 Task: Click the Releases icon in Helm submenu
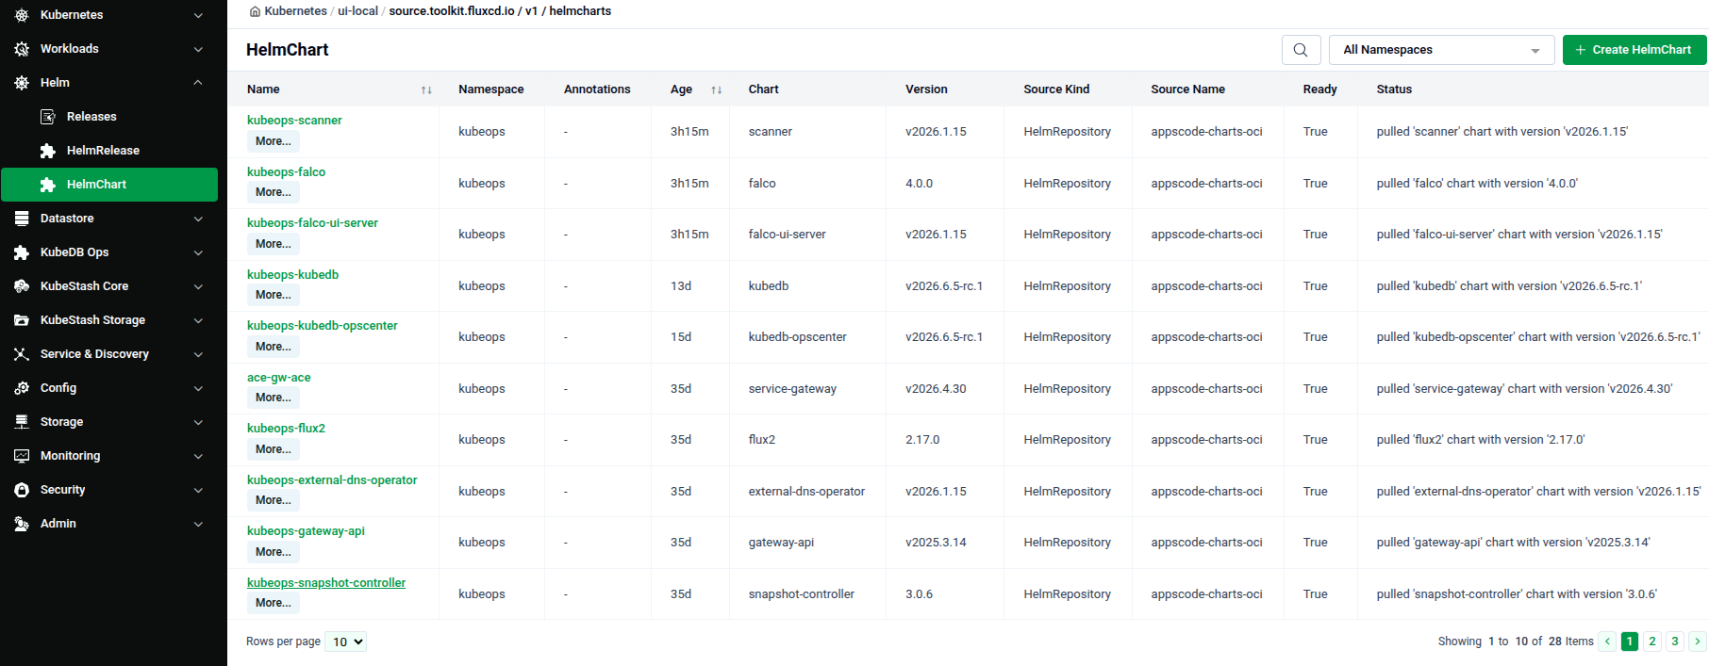pyautogui.click(x=48, y=117)
